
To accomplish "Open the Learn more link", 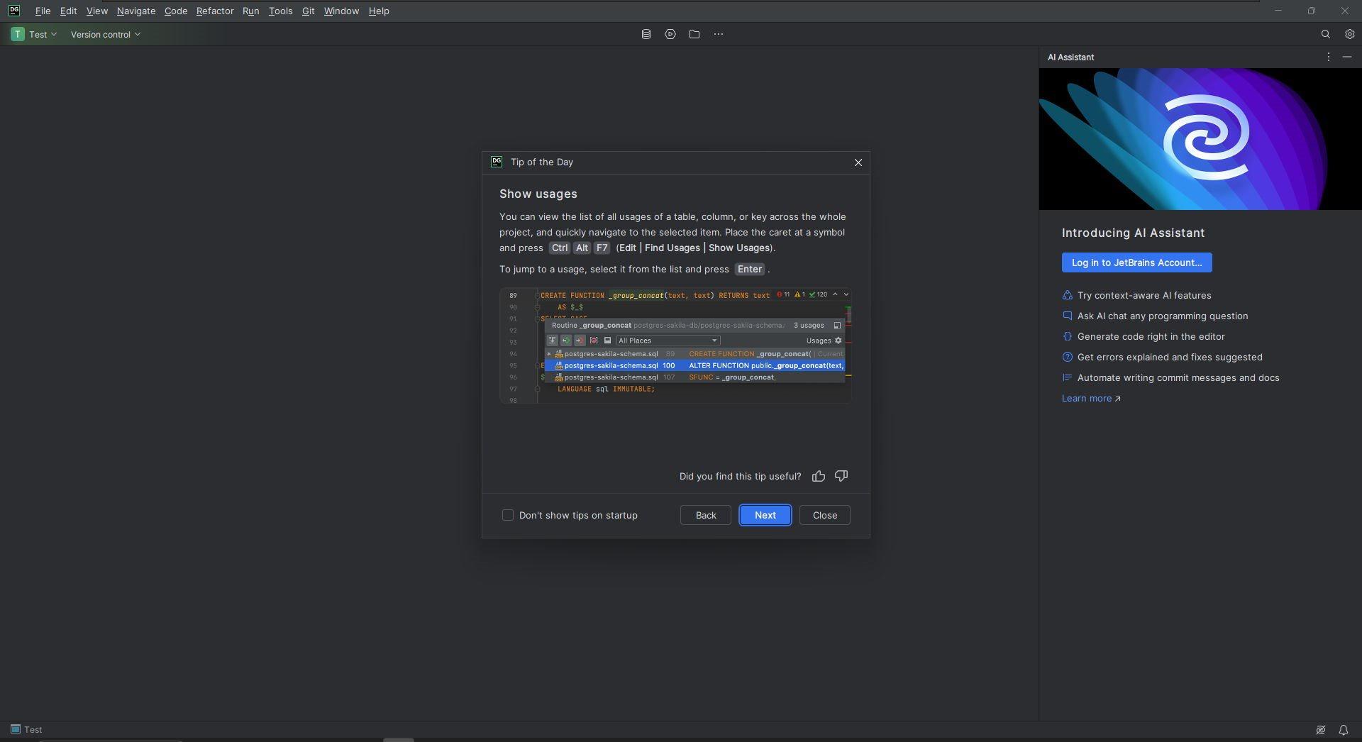I will click(x=1091, y=399).
